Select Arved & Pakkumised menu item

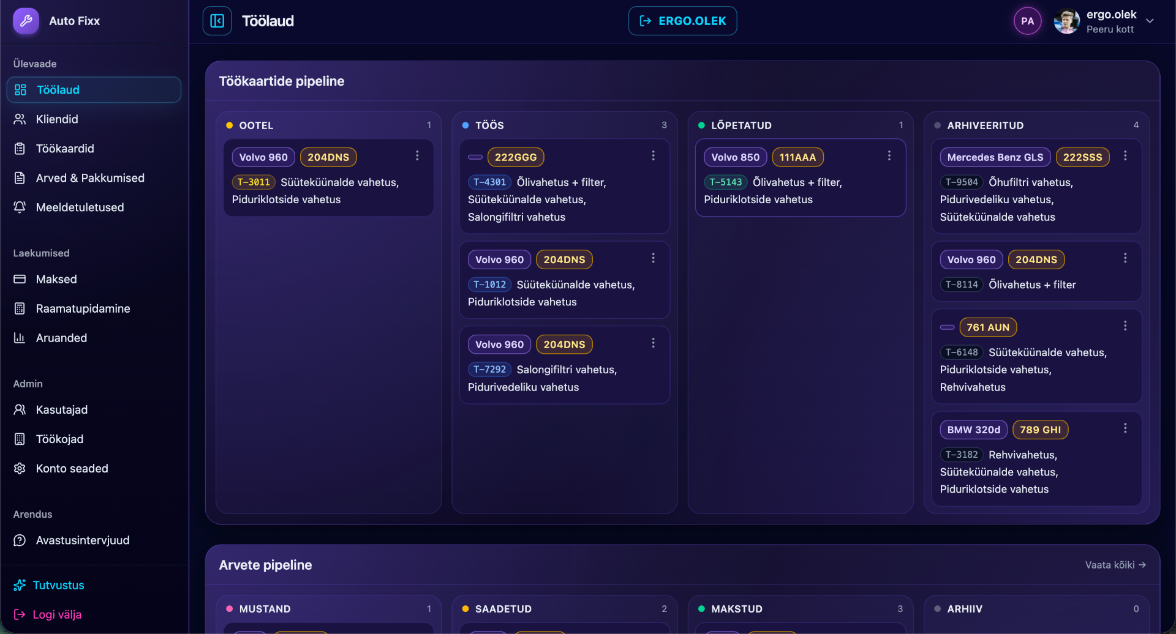pyautogui.click(x=94, y=178)
